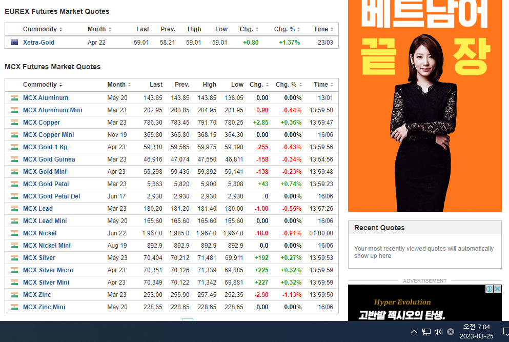Open the MCX Copper Mini link

coord(48,135)
